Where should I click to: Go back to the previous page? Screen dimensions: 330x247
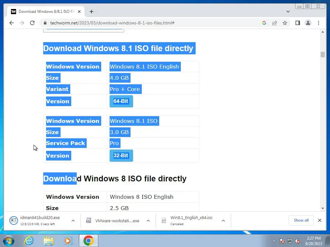pyautogui.click(x=12, y=23)
